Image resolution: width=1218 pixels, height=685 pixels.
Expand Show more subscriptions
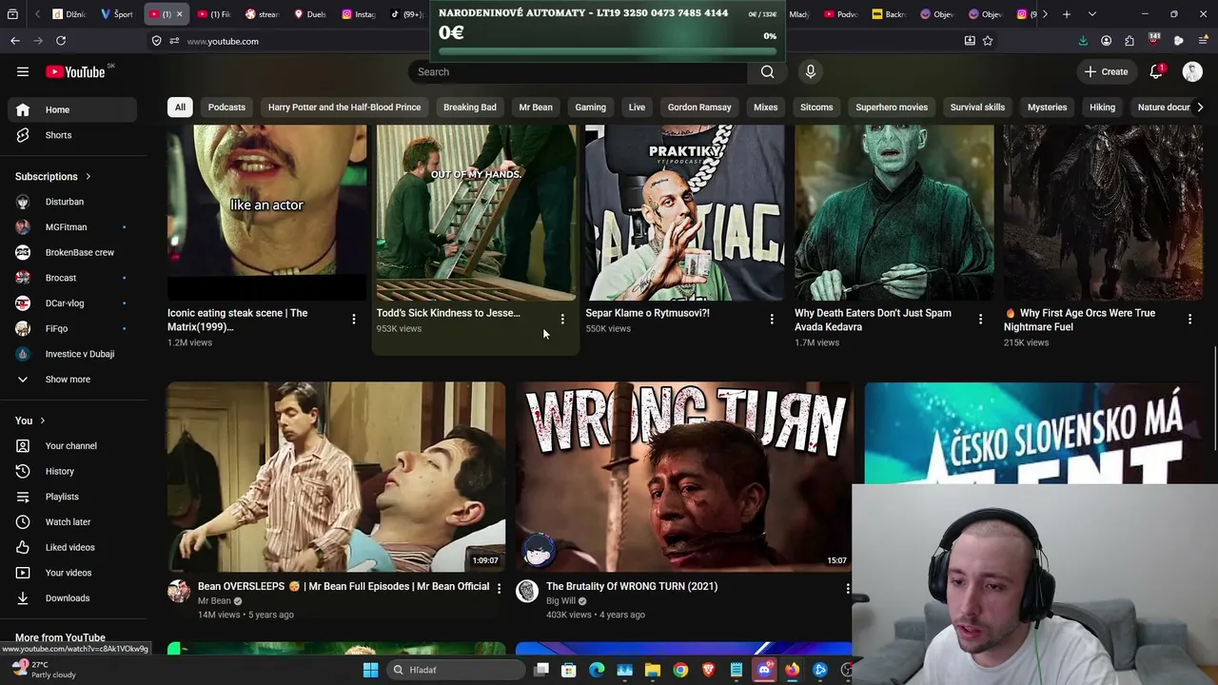coord(72,380)
